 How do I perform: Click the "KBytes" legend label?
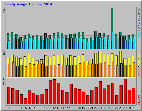click(139, 100)
